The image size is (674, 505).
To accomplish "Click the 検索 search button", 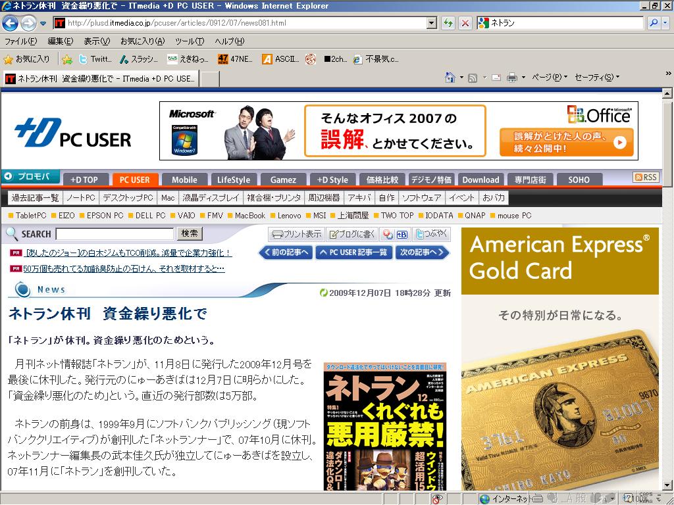I will point(190,233).
